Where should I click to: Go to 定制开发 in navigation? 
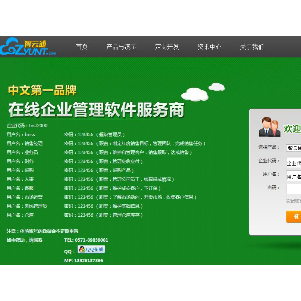tap(167, 47)
